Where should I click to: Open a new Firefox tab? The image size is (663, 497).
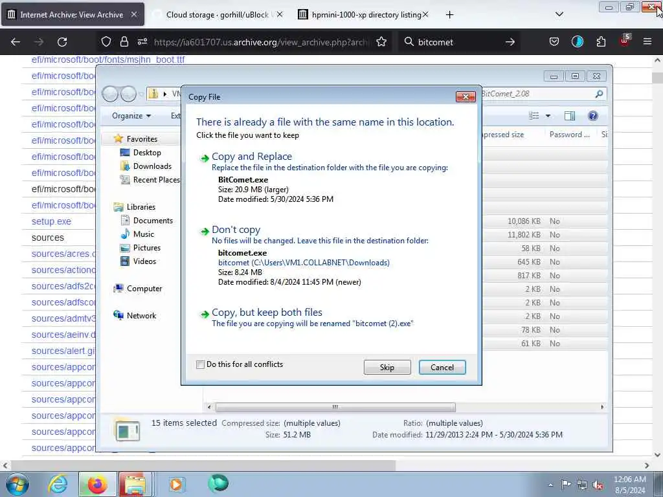449,15
